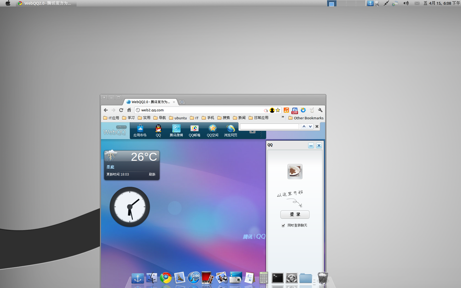Open System Preferences gear in dock
461x288 pixels.
(291, 278)
